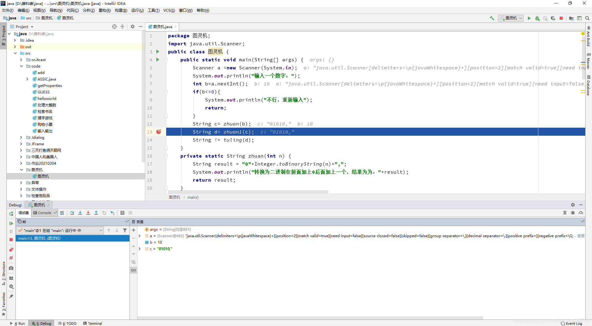
Task: Show execution point in debugger toolbar
Action: pos(62,213)
